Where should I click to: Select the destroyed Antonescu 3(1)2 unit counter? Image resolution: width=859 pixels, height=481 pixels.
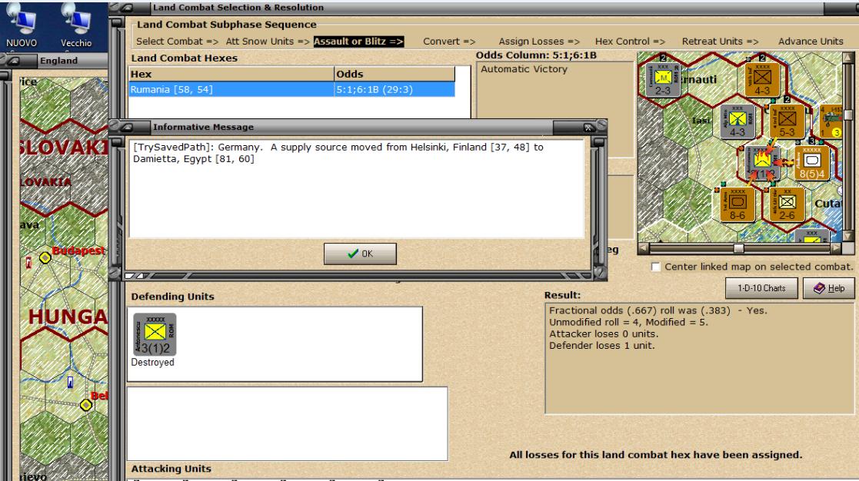155,334
